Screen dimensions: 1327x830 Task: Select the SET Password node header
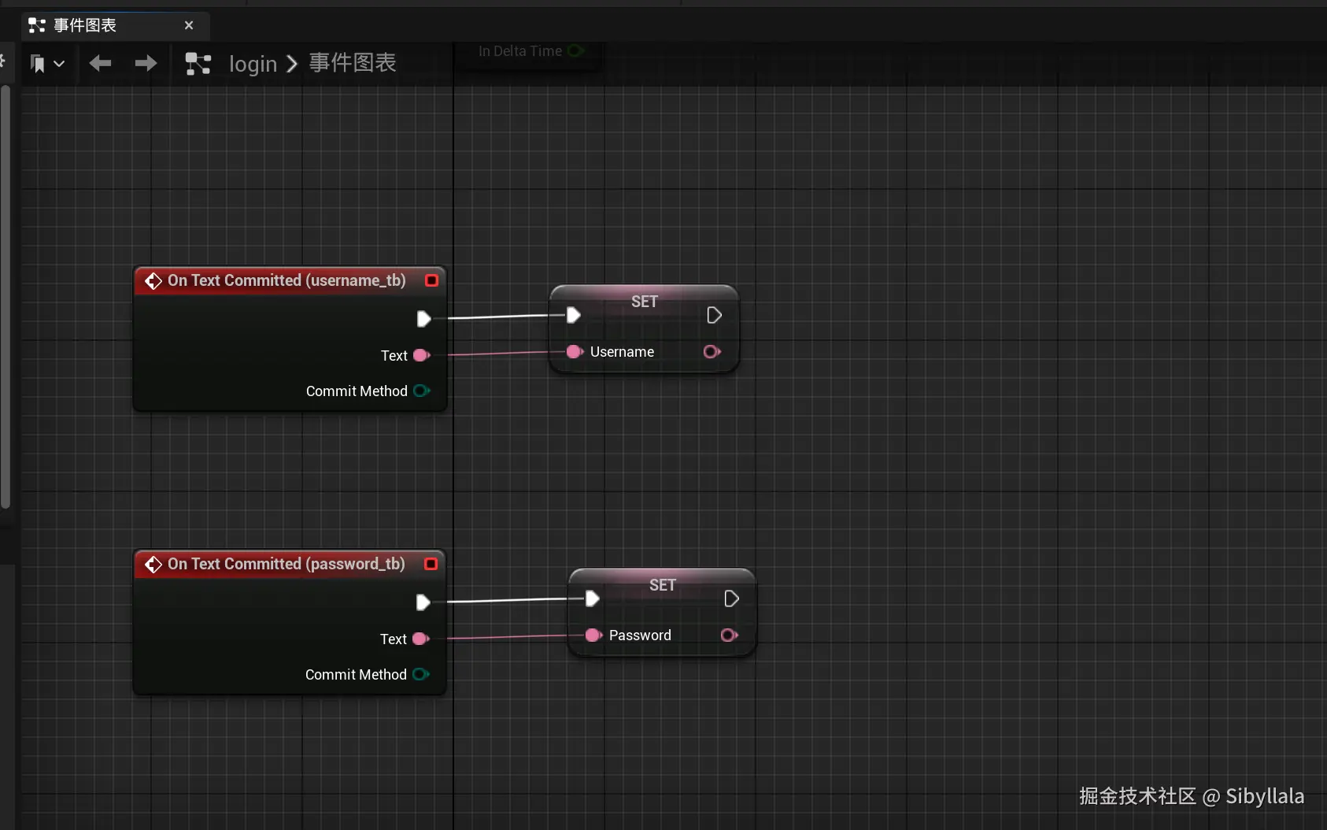(x=662, y=584)
